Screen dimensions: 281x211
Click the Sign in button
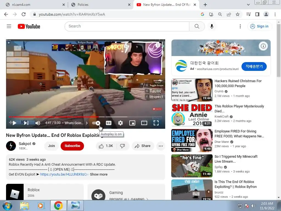coord(260,26)
